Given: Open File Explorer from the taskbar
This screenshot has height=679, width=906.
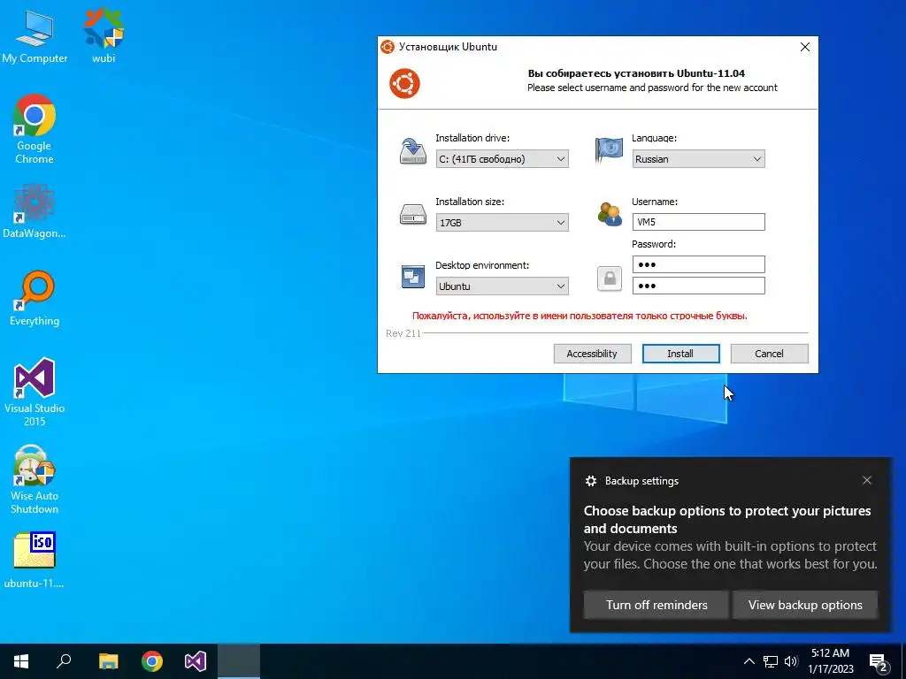Looking at the screenshot, I should point(108,661).
